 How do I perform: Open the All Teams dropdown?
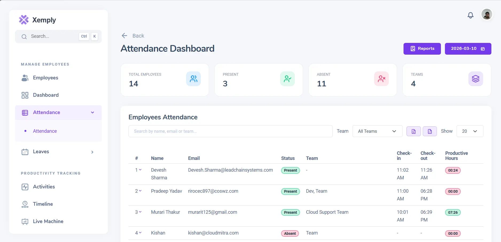point(377,131)
